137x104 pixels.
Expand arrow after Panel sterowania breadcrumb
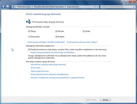[x=32, y=7]
